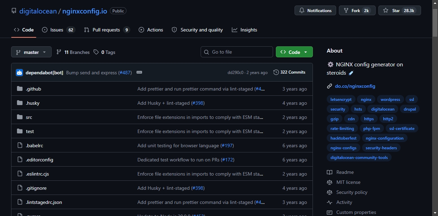This screenshot has height=216, width=438.
Task: Open the Notifications bell button
Action: [315, 11]
